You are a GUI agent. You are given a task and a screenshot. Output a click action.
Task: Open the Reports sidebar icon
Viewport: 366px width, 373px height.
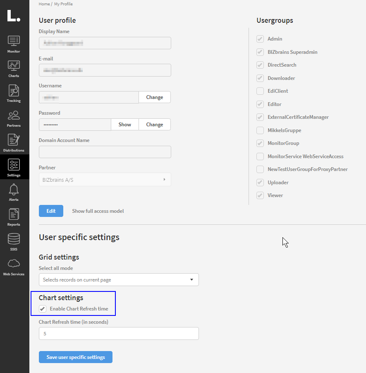pos(14,217)
